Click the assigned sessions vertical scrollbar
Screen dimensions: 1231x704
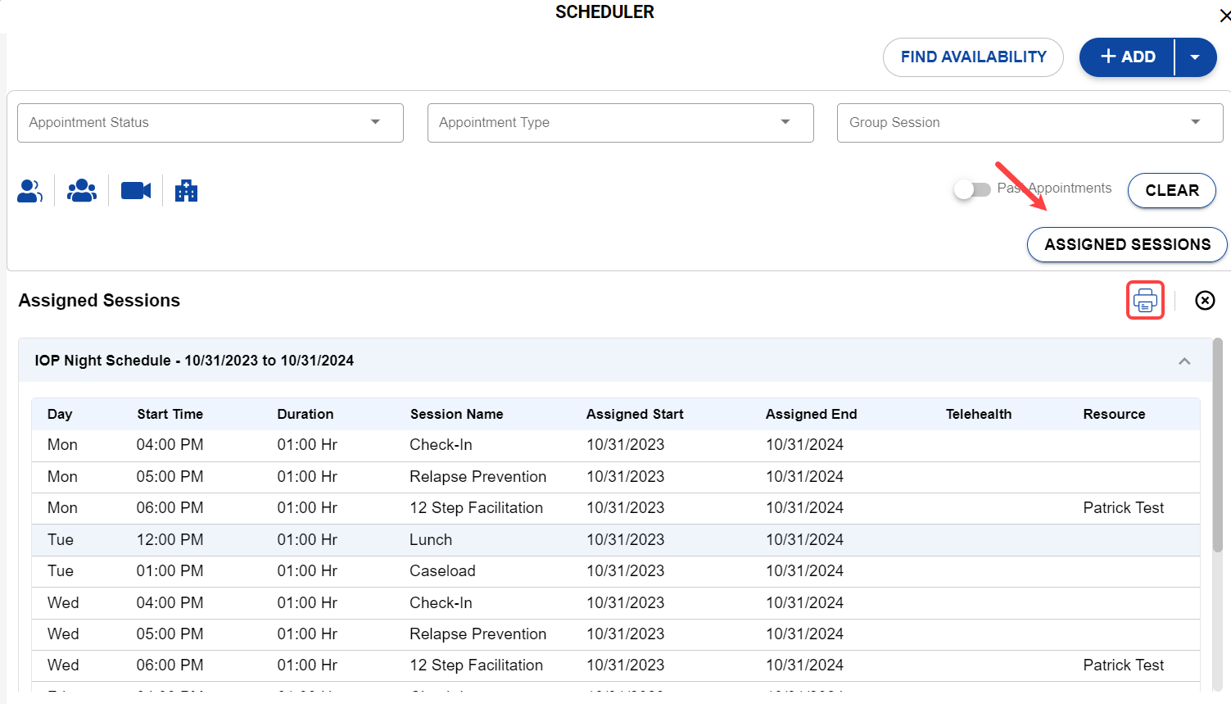(x=1217, y=443)
